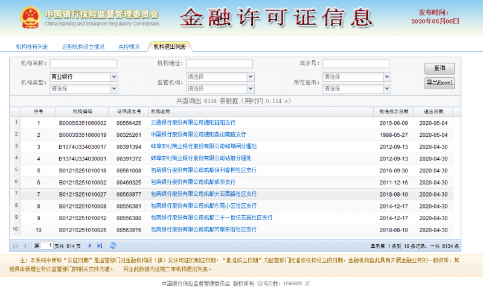Open first 所在省市 请选择 dropdown
This screenshot has width=483, height=287.
pos(387,77)
